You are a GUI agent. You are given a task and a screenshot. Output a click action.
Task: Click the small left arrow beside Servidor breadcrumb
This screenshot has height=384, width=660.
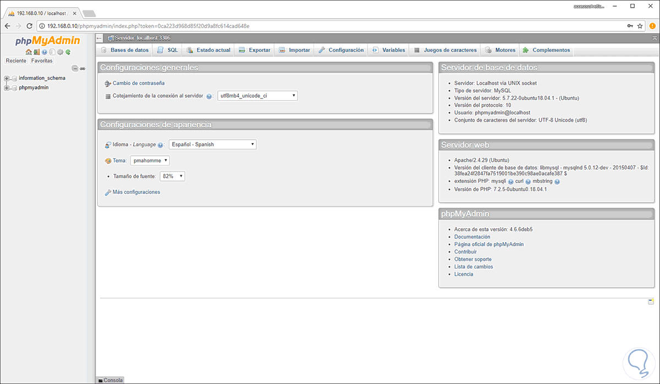pyautogui.click(x=100, y=38)
